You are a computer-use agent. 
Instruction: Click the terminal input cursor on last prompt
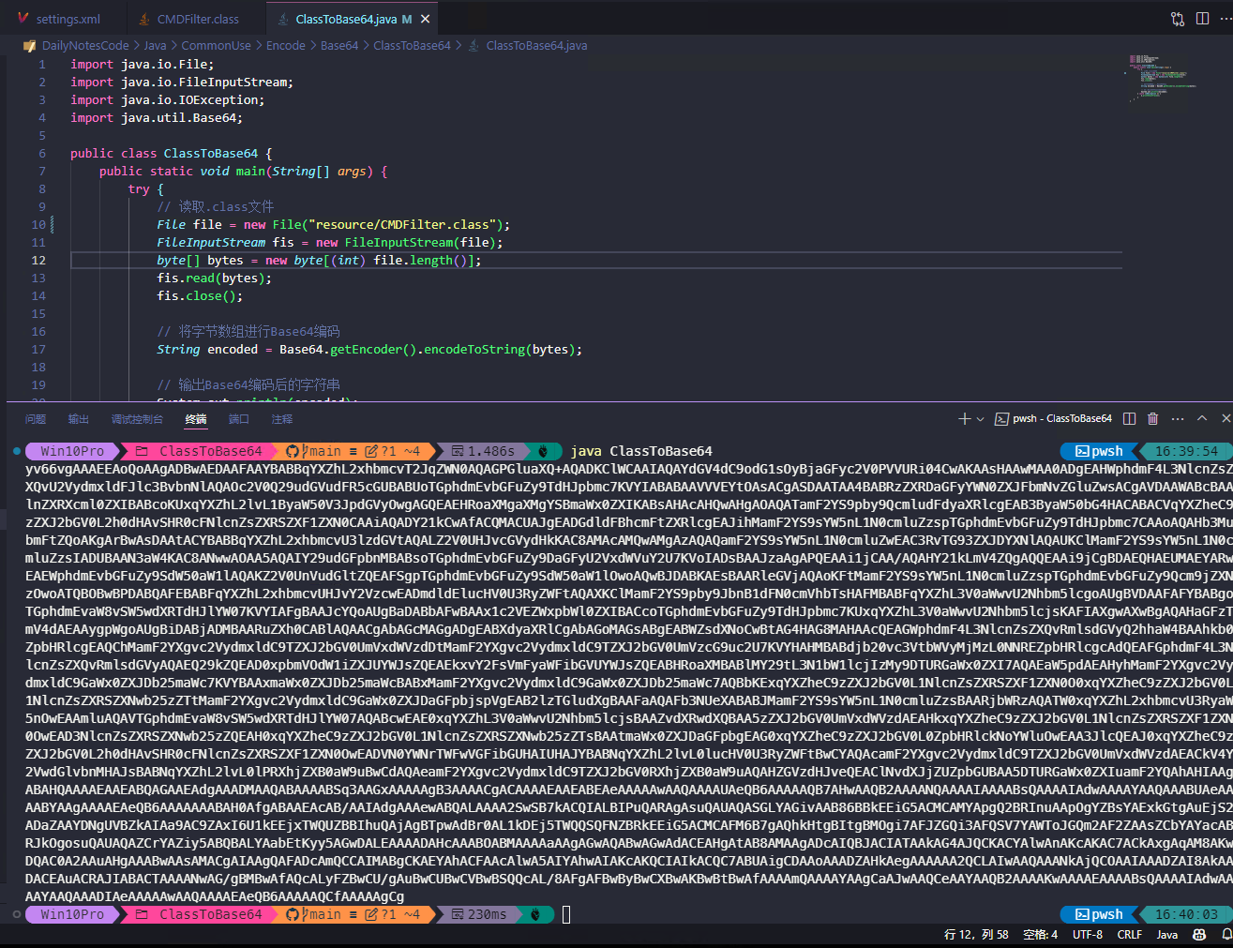click(566, 914)
